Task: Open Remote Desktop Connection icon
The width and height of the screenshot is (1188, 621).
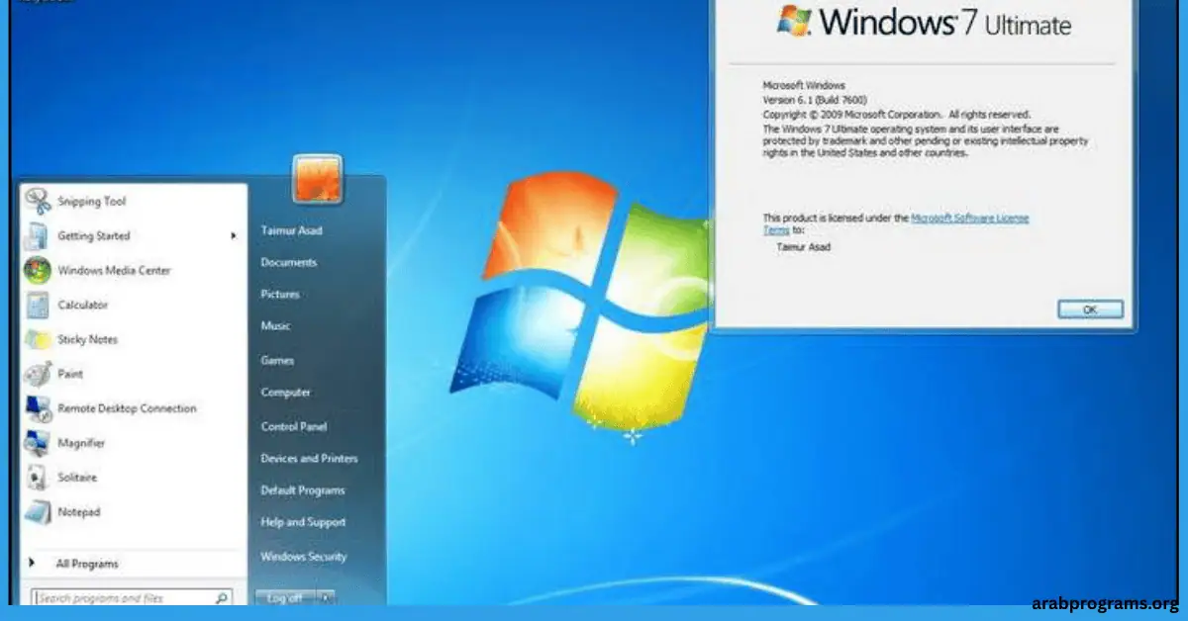Action: [x=38, y=408]
